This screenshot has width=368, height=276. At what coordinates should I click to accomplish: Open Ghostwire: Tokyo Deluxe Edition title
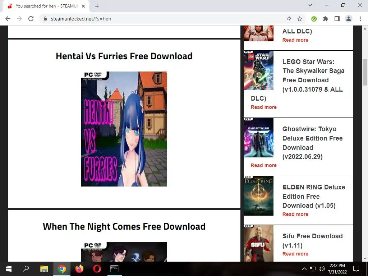tap(312, 143)
